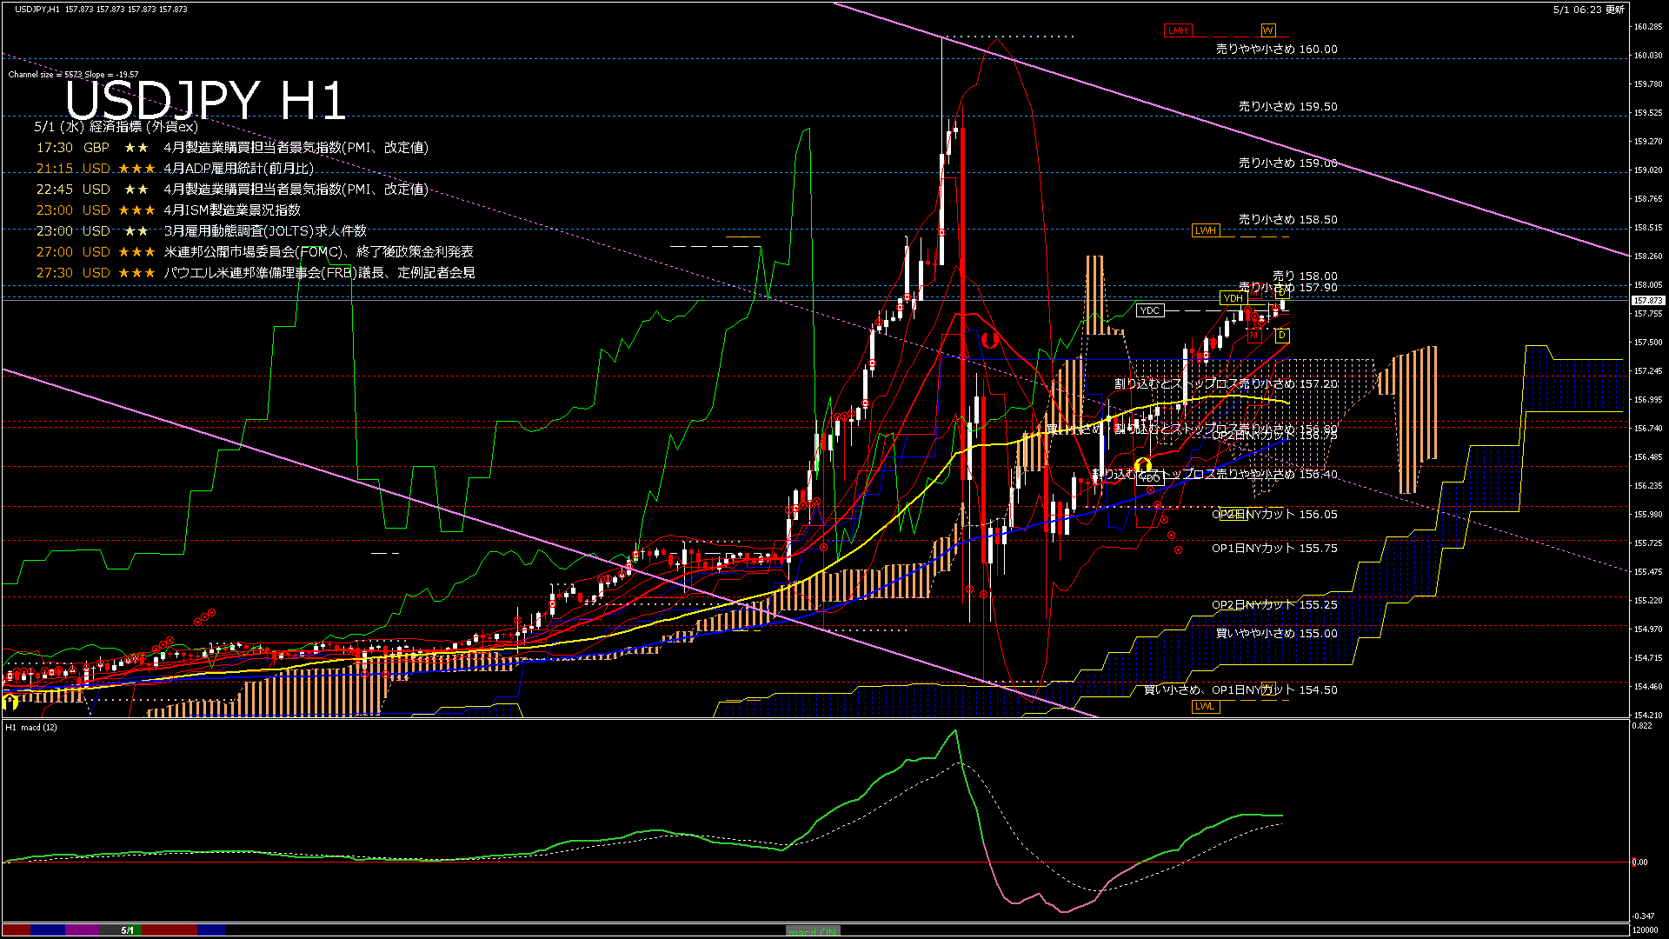Click the purple segment in the bottom color bar
The height and width of the screenshot is (939, 1669).
click(x=83, y=930)
